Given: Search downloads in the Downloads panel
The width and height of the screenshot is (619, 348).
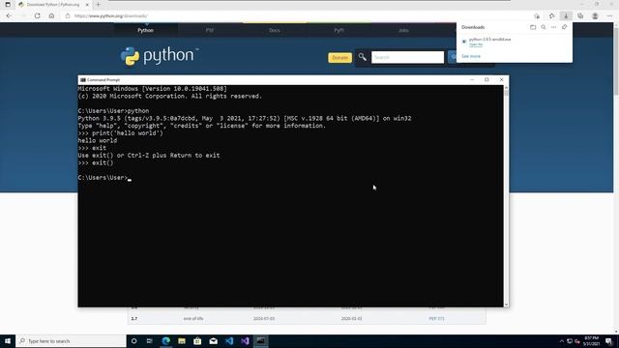Looking at the screenshot, I should [544, 27].
